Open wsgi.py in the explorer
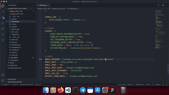The image size is (169, 95). pyautogui.click(x=14, y=27)
